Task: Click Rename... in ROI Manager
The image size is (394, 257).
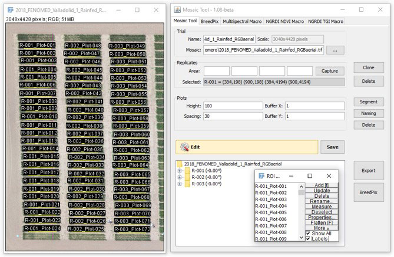Action: (322, 201)
